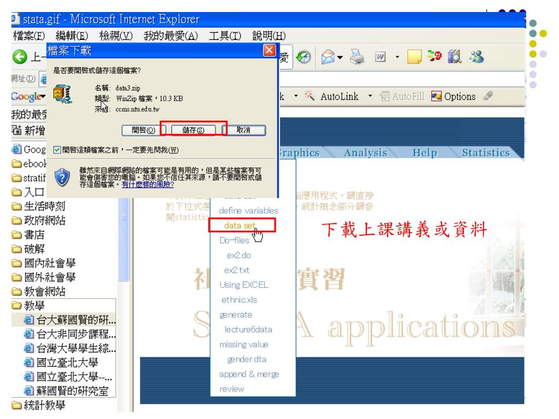Open the 編輯(E) menu
This screenshot has height=419, width=559.
point(72,35)
